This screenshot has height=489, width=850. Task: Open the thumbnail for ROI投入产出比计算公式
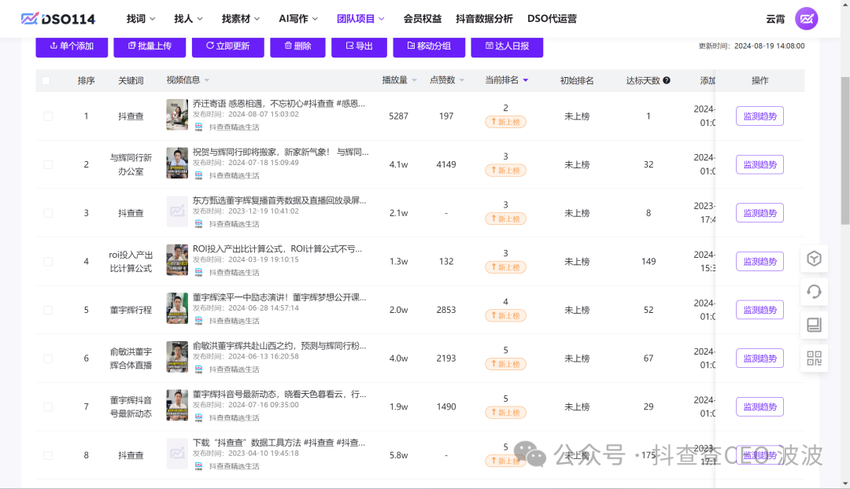click(x=177, y=259)
